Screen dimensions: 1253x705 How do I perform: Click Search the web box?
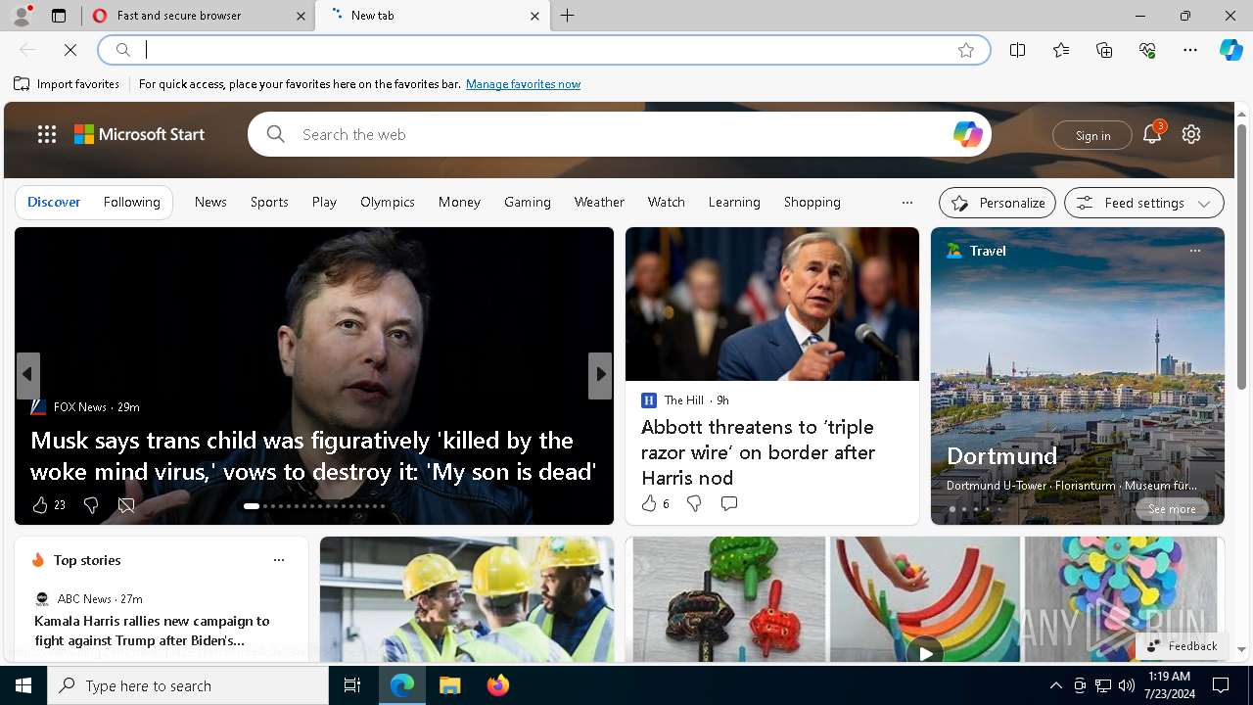620,134
